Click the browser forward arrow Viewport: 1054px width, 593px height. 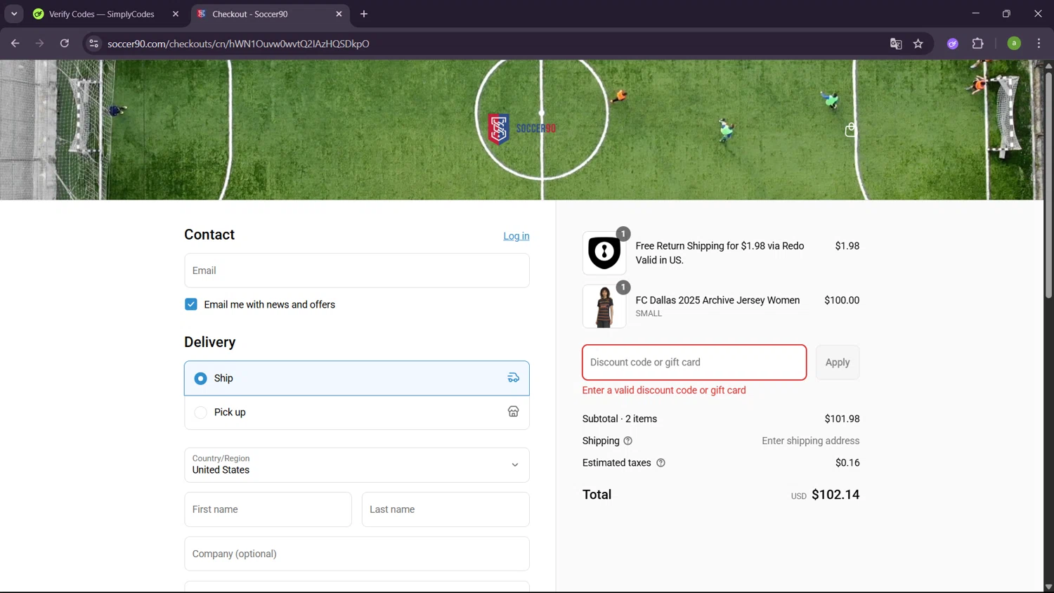pos(40,44)
